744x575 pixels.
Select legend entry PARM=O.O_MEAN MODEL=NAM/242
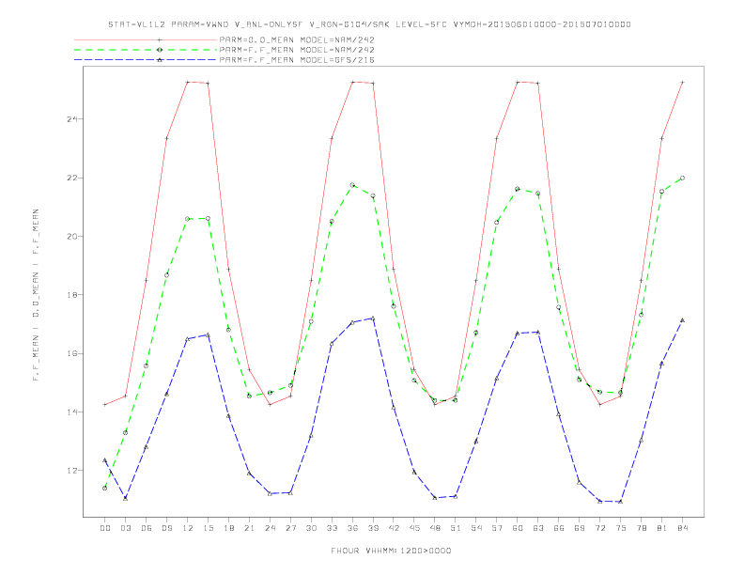[297, 39]
